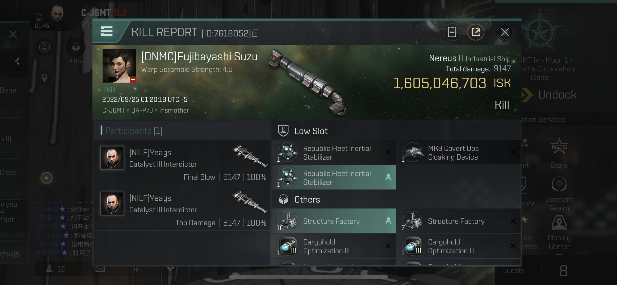Open the kill report hamburger menu
Image resolution: width=617 pixels, height=285 pixels.
point(107,31)
